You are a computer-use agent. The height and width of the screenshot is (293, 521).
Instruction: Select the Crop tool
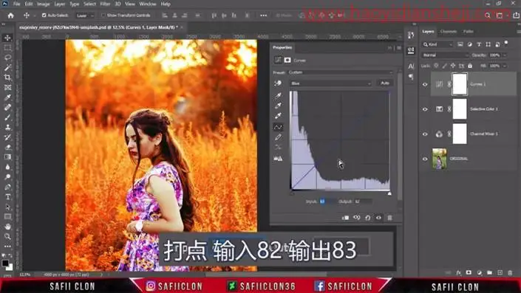(x=7, y=77)
